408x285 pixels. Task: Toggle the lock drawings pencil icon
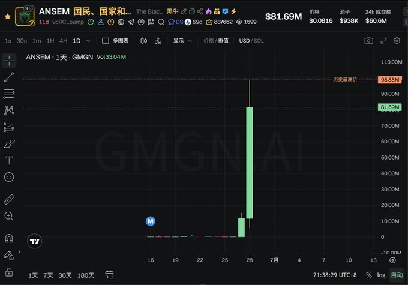tap(9, 256)
